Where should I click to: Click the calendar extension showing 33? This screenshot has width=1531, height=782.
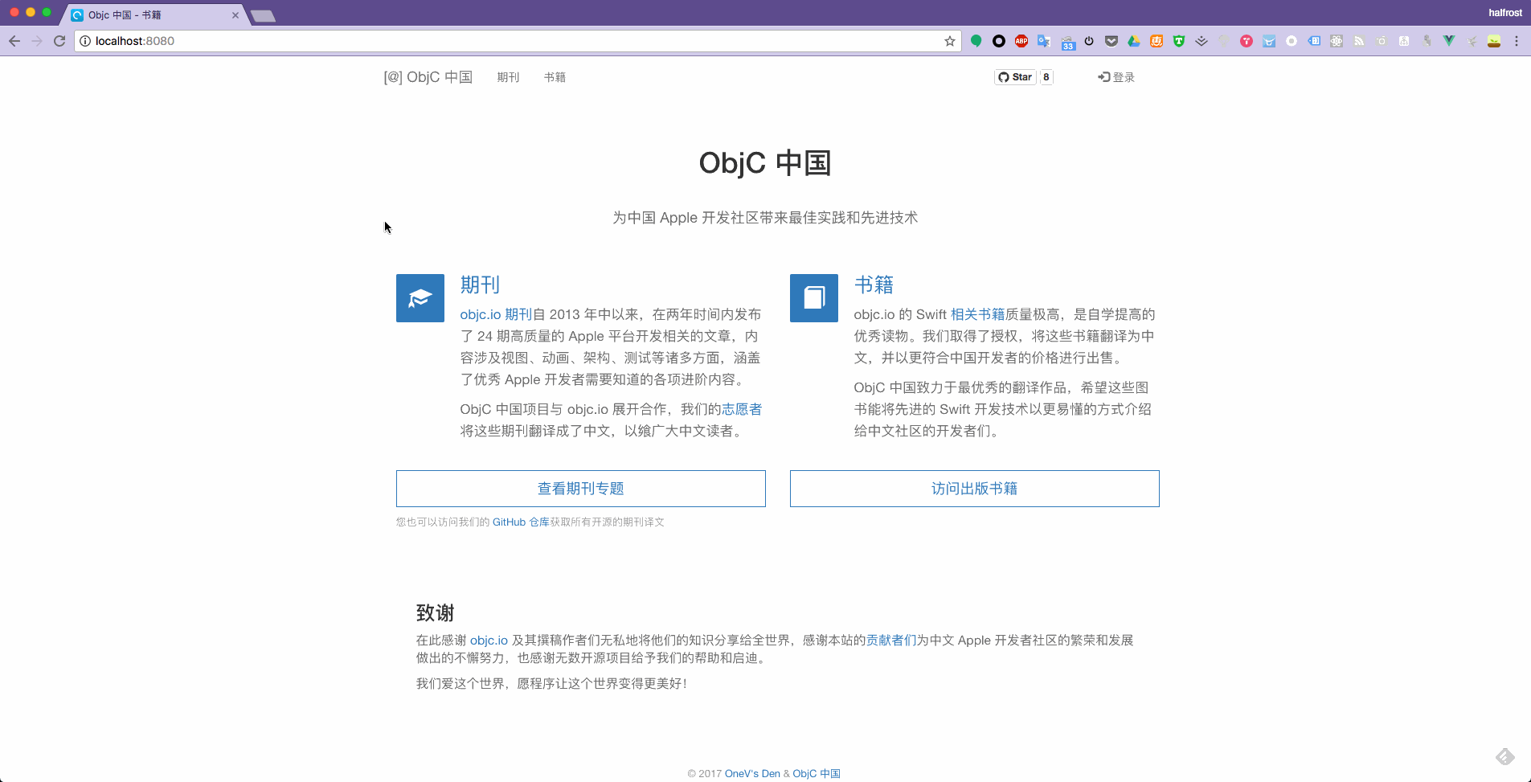1067,43
